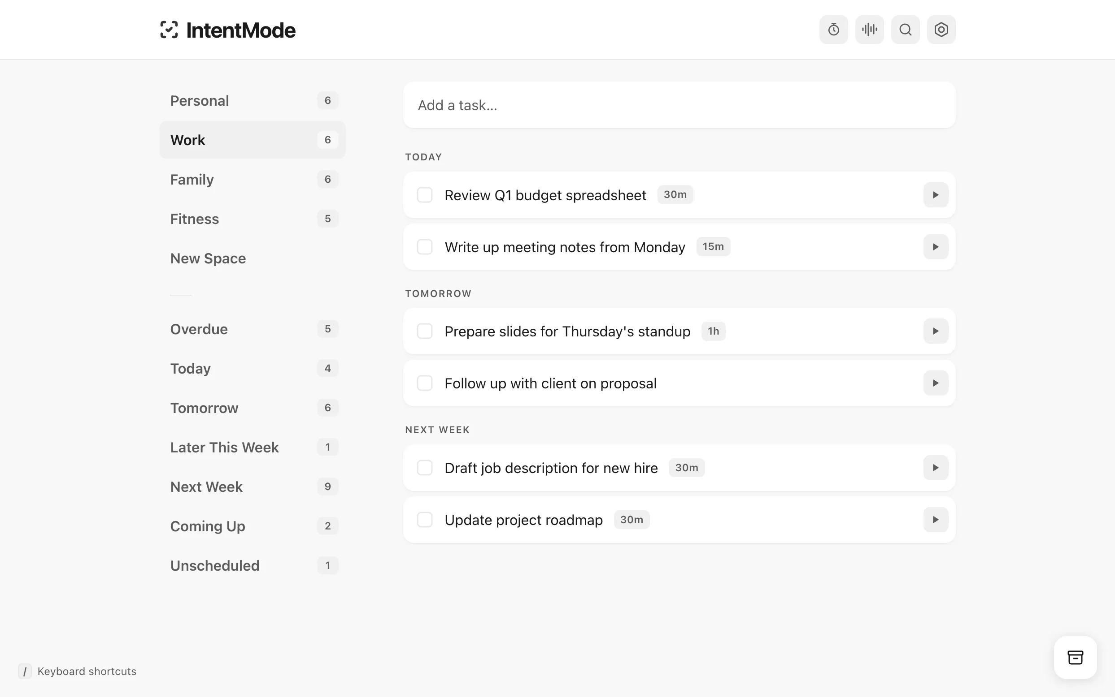Image resolution: width=1115 pixels, height=697 pixels.
Task: Start focus on Follow up with client
Action: [936, 383]
